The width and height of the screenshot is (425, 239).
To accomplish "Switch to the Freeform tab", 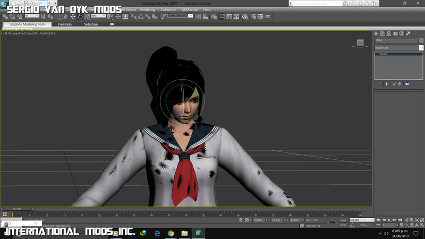I will pyautogui.click(x=65, y=24).
